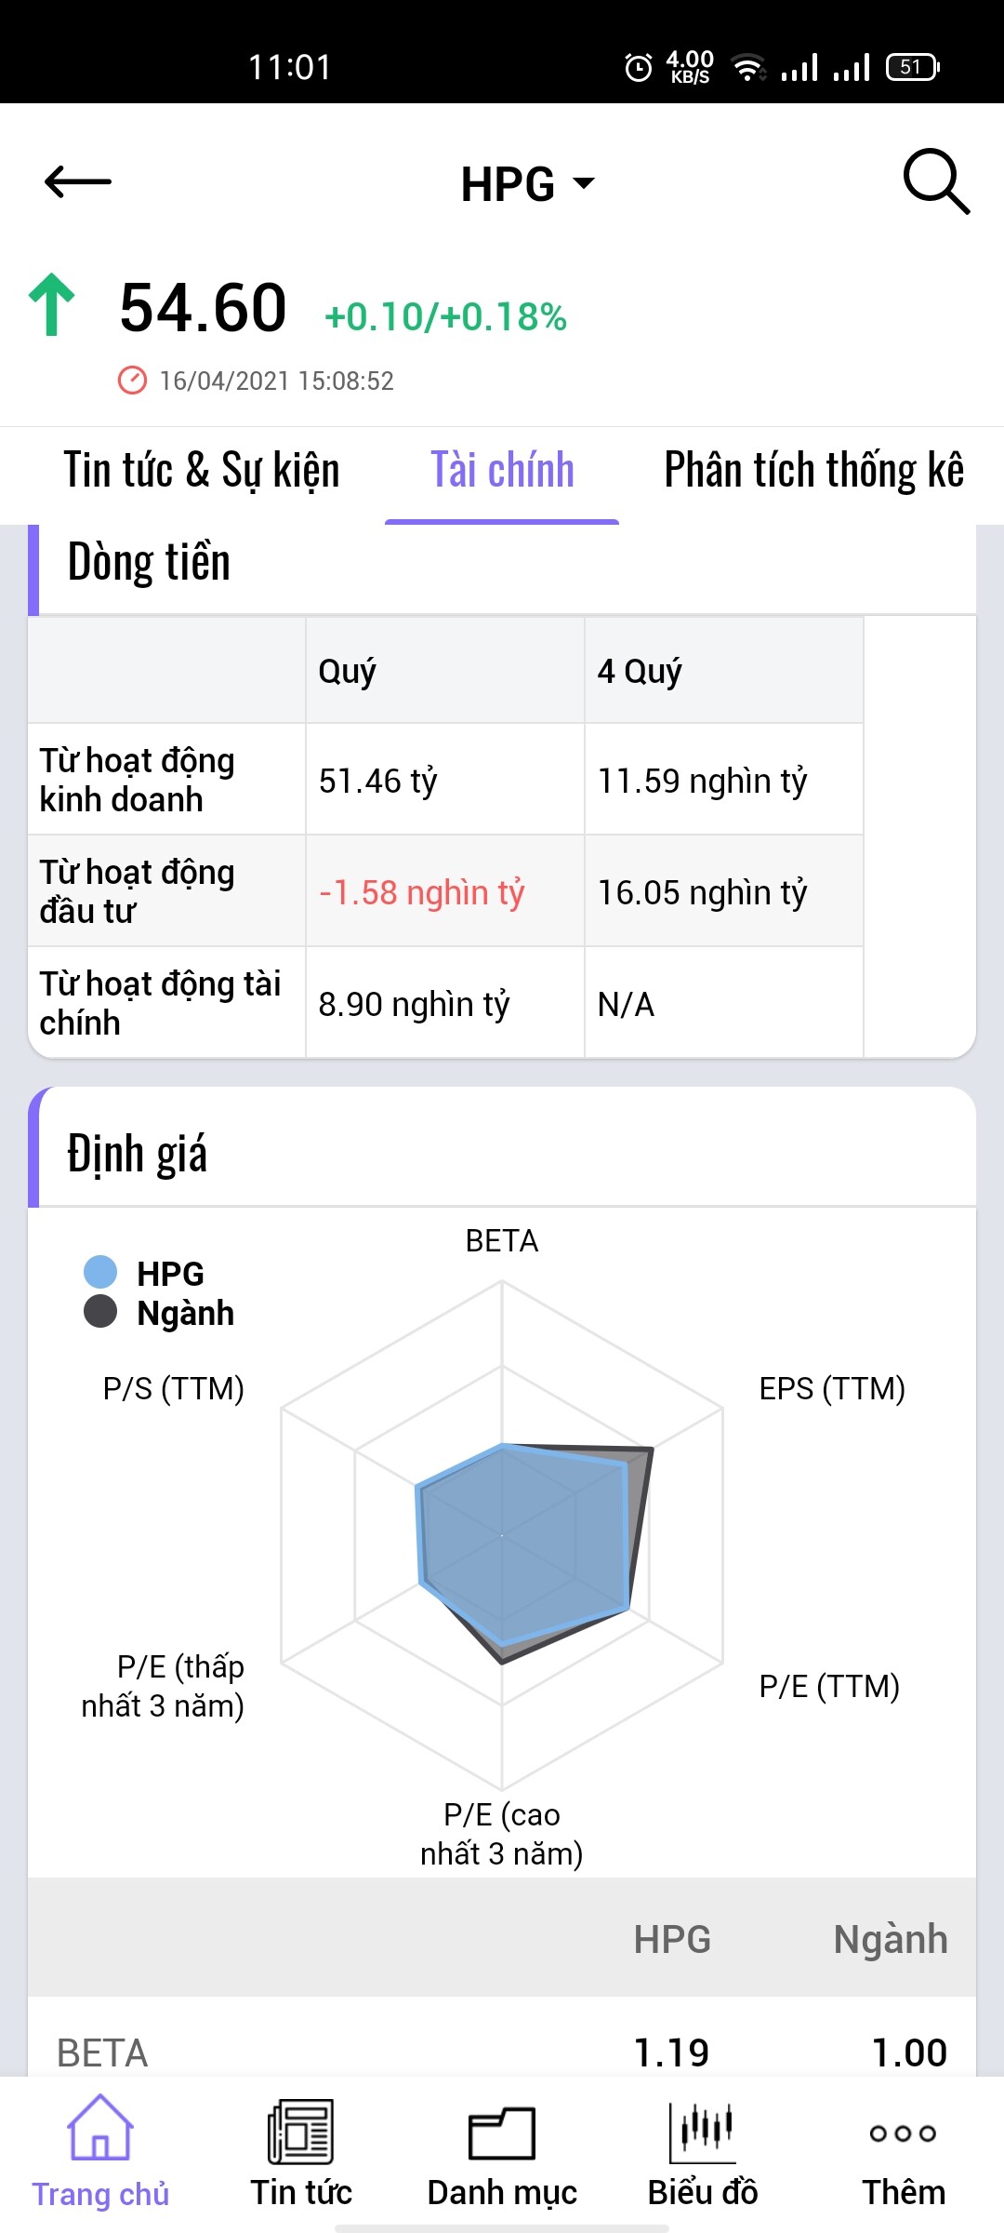Tap the Quý column header
Screen dimensions: 1004x2233
click(x=348, y=671)
